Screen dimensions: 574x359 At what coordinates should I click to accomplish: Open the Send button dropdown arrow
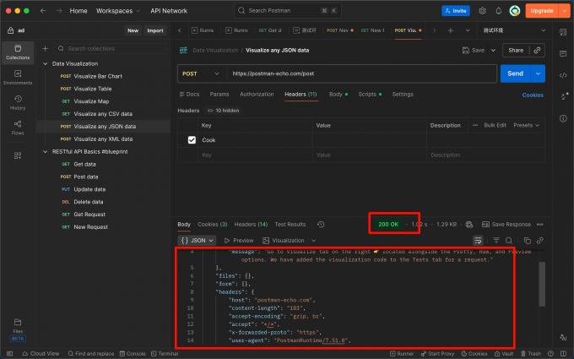tap(538, 73)
